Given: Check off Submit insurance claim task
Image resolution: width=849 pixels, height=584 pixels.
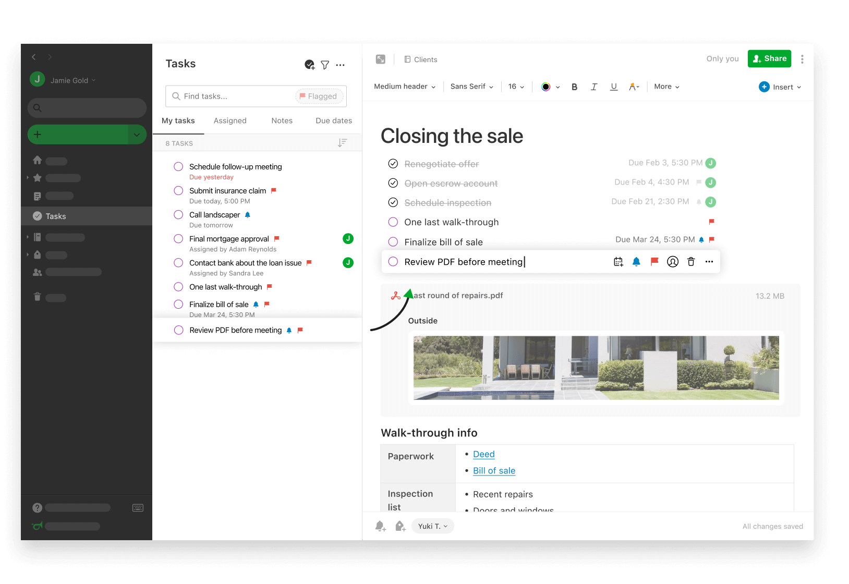Looking at the screenshot, I should point(178,190).
